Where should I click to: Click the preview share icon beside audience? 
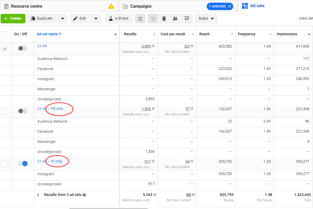click(x=187, y=19)
